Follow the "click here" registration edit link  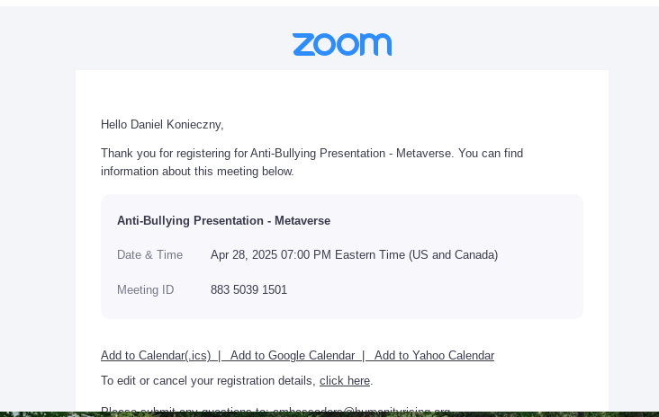tap(345, 381)
